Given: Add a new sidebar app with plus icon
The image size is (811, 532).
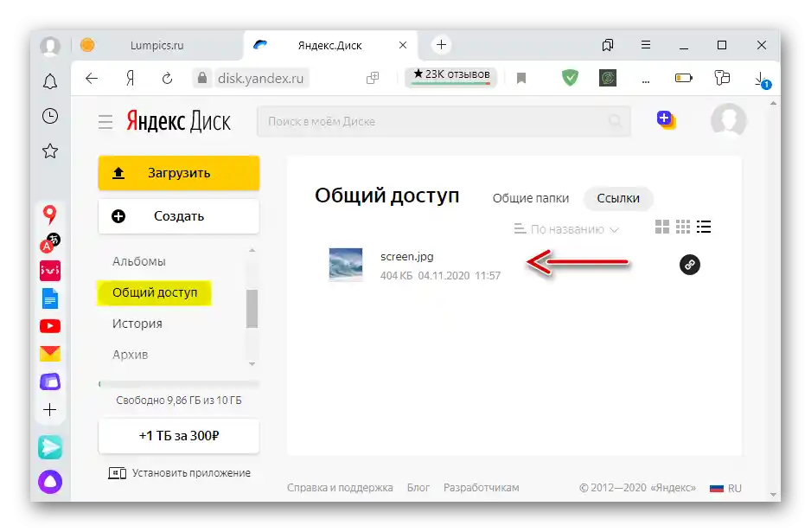Looking at the screenshot, I should point(50,410).
